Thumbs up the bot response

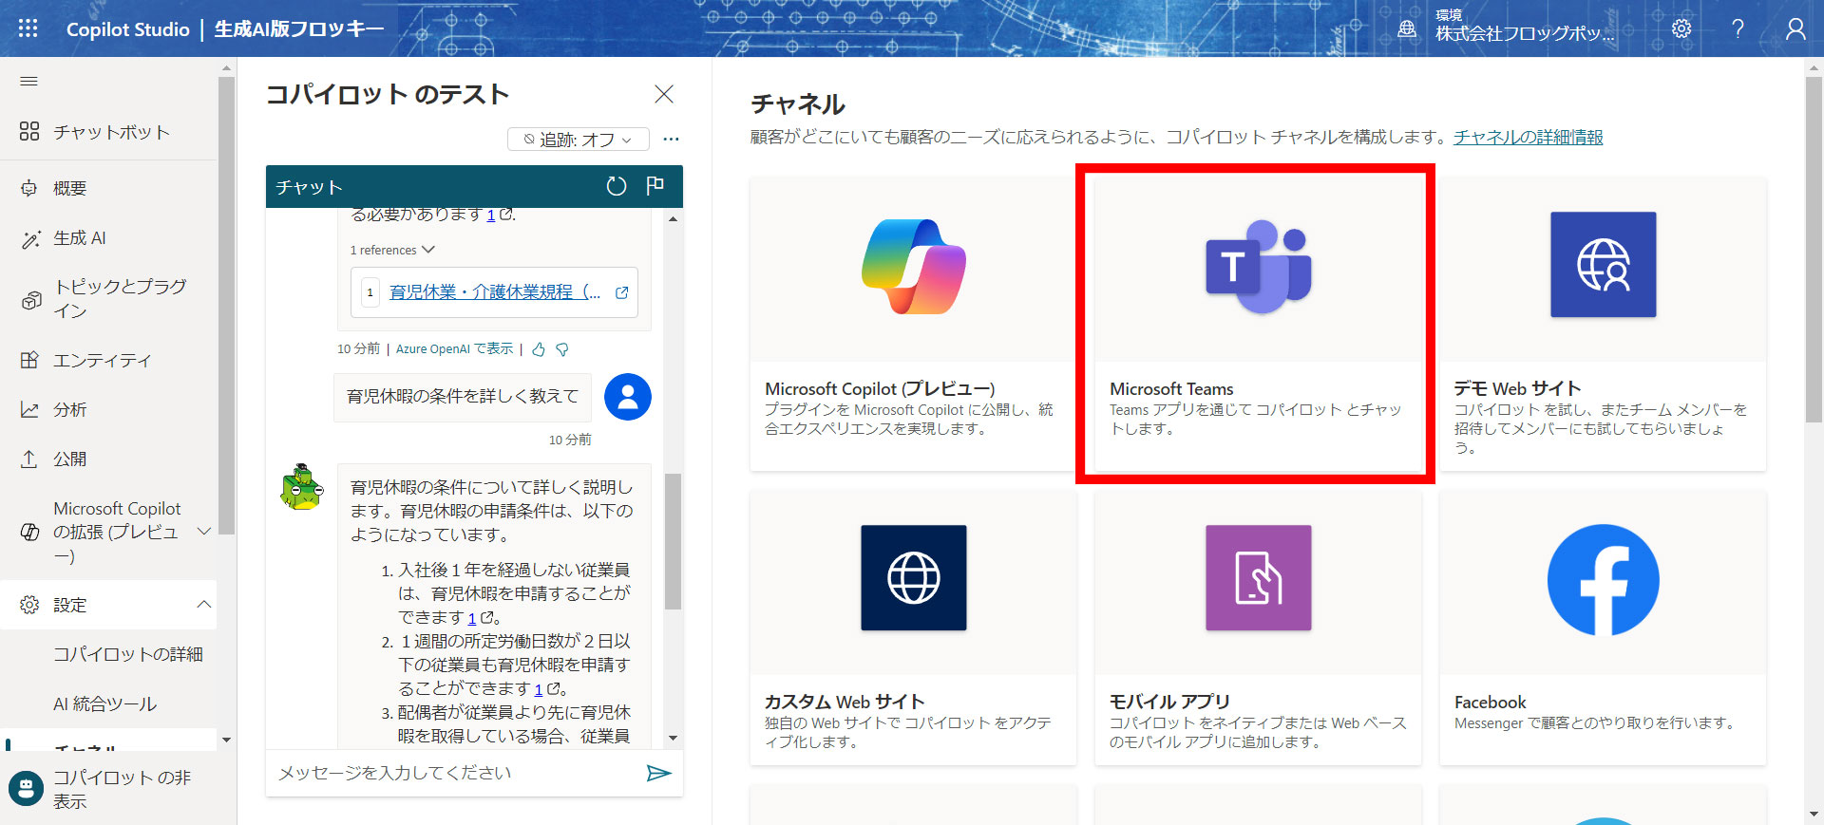[539, 349]
